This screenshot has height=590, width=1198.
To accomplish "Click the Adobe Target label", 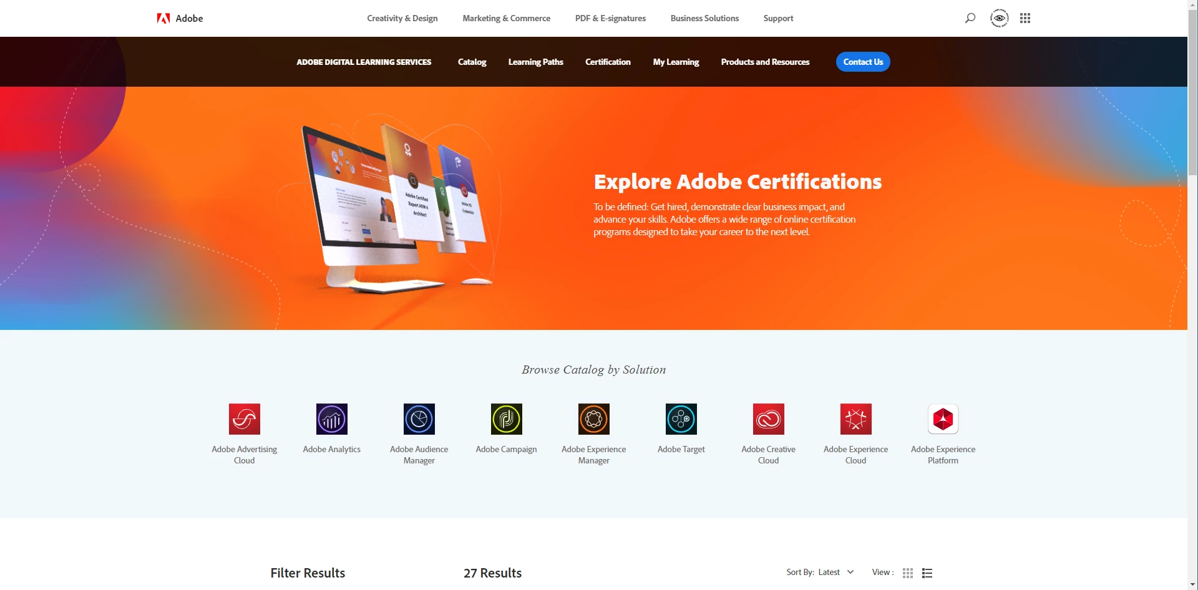I will coord(681,449).
